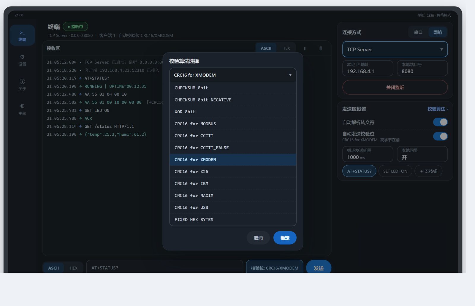Choose CRC16 for X25
This screenshot has height=306, width=475.
pos(233,172)
